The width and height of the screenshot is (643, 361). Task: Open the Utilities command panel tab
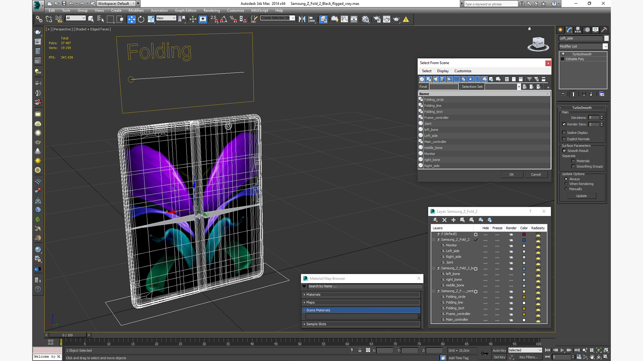tap(604, 30)
